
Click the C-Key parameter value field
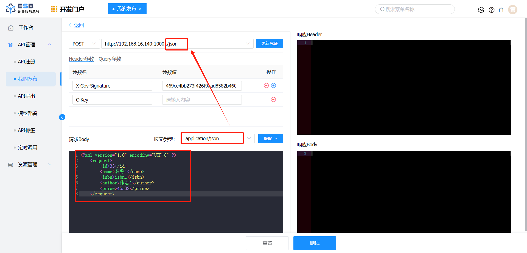202,100
